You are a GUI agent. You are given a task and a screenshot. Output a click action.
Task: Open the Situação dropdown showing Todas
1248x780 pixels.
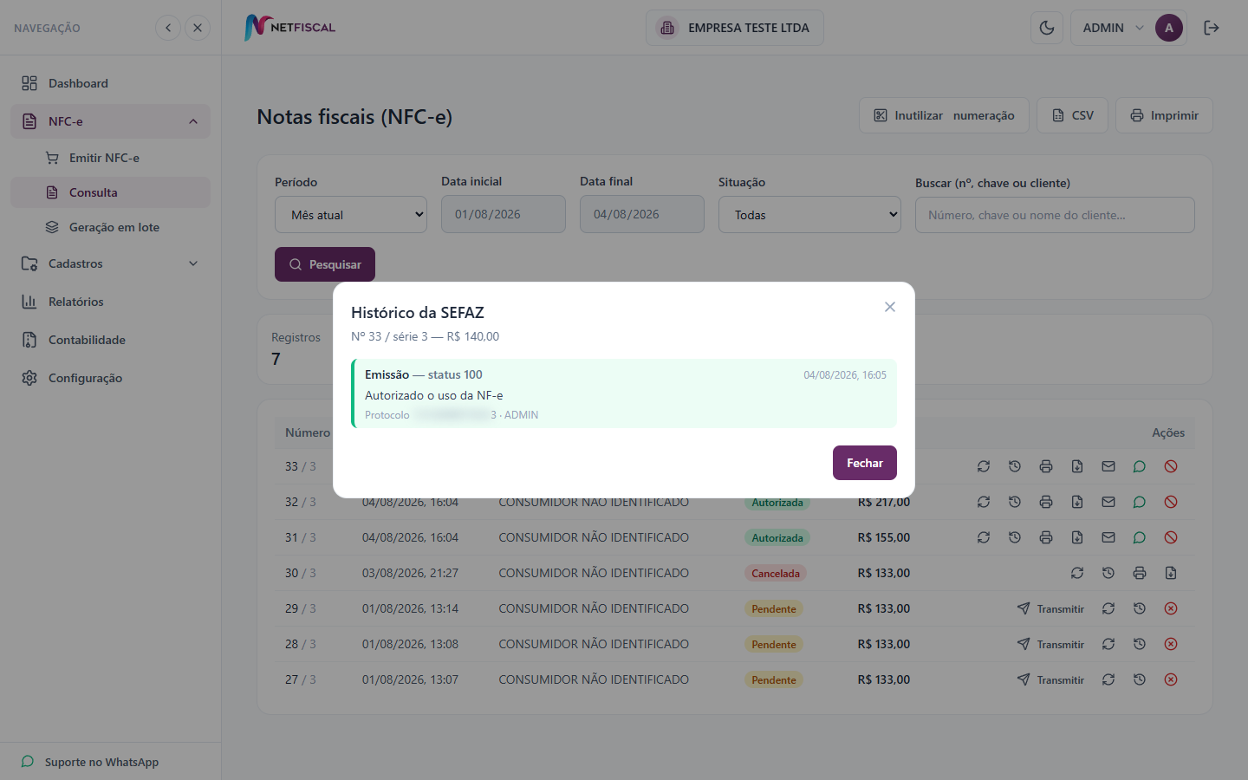pos(809,215)
